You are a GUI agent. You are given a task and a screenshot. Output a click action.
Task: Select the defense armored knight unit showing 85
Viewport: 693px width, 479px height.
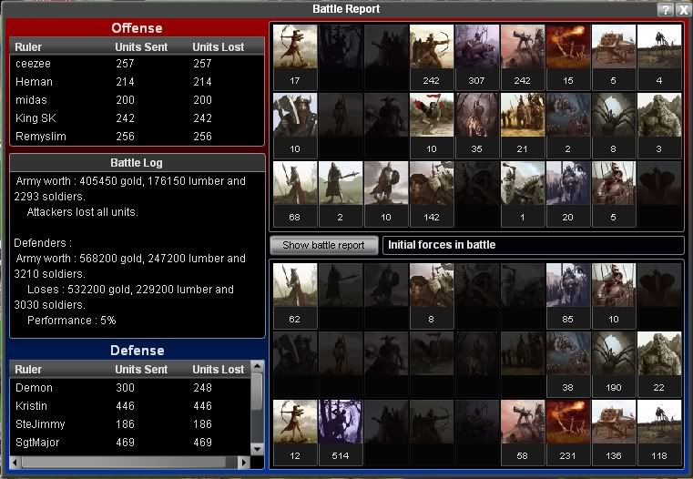pos(568,296)
